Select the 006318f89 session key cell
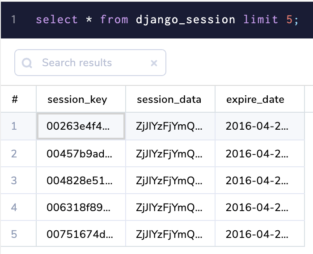 80,207
